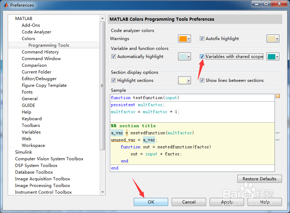The height and width of the screenshot is (213, 290).
Task: Open Warnings color dropdown arrow
Action: point(189,39)
